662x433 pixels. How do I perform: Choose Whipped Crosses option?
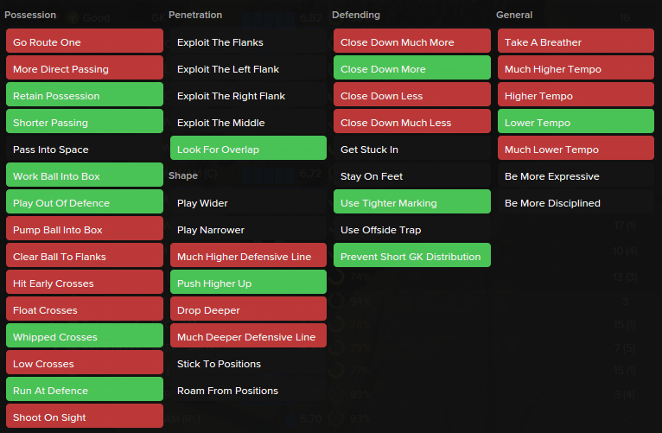click(x=84, y=337)
